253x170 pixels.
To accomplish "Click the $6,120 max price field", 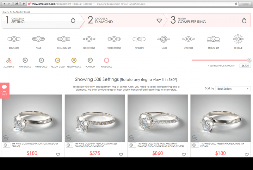I will [245, 65].
